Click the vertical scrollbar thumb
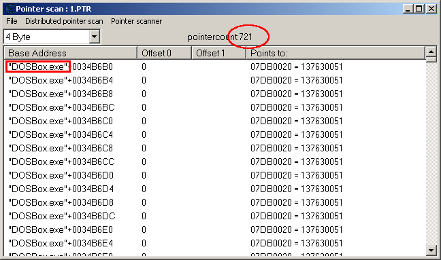Image resolution: width=441 pixels, height=260 pixels. click(431, 60)
